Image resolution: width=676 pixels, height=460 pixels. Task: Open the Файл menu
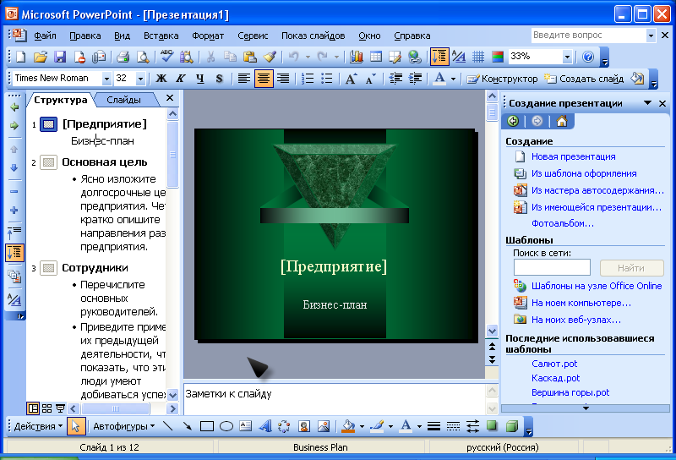click(x=45, y=36)
